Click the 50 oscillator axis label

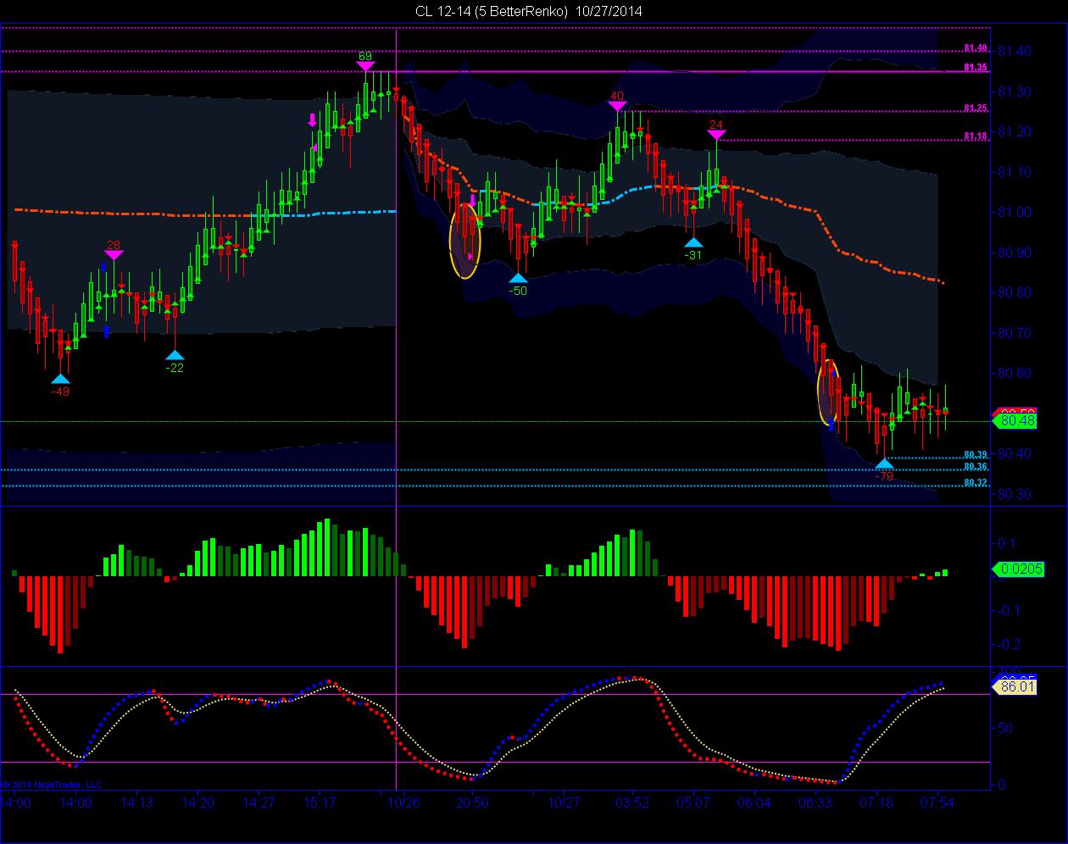(x=1005, y=728)
